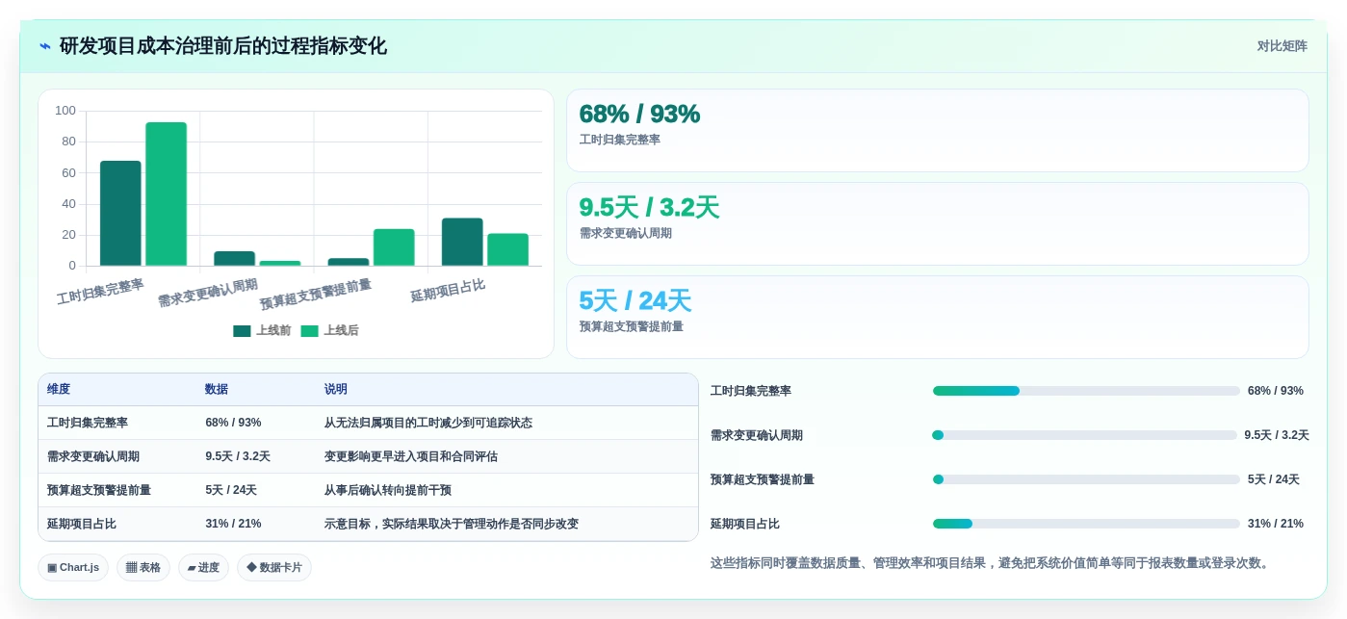This screenshot has width=1347, height=619.
Task: Click progress value 31% / 21% on right
Action: [1276, 524]
